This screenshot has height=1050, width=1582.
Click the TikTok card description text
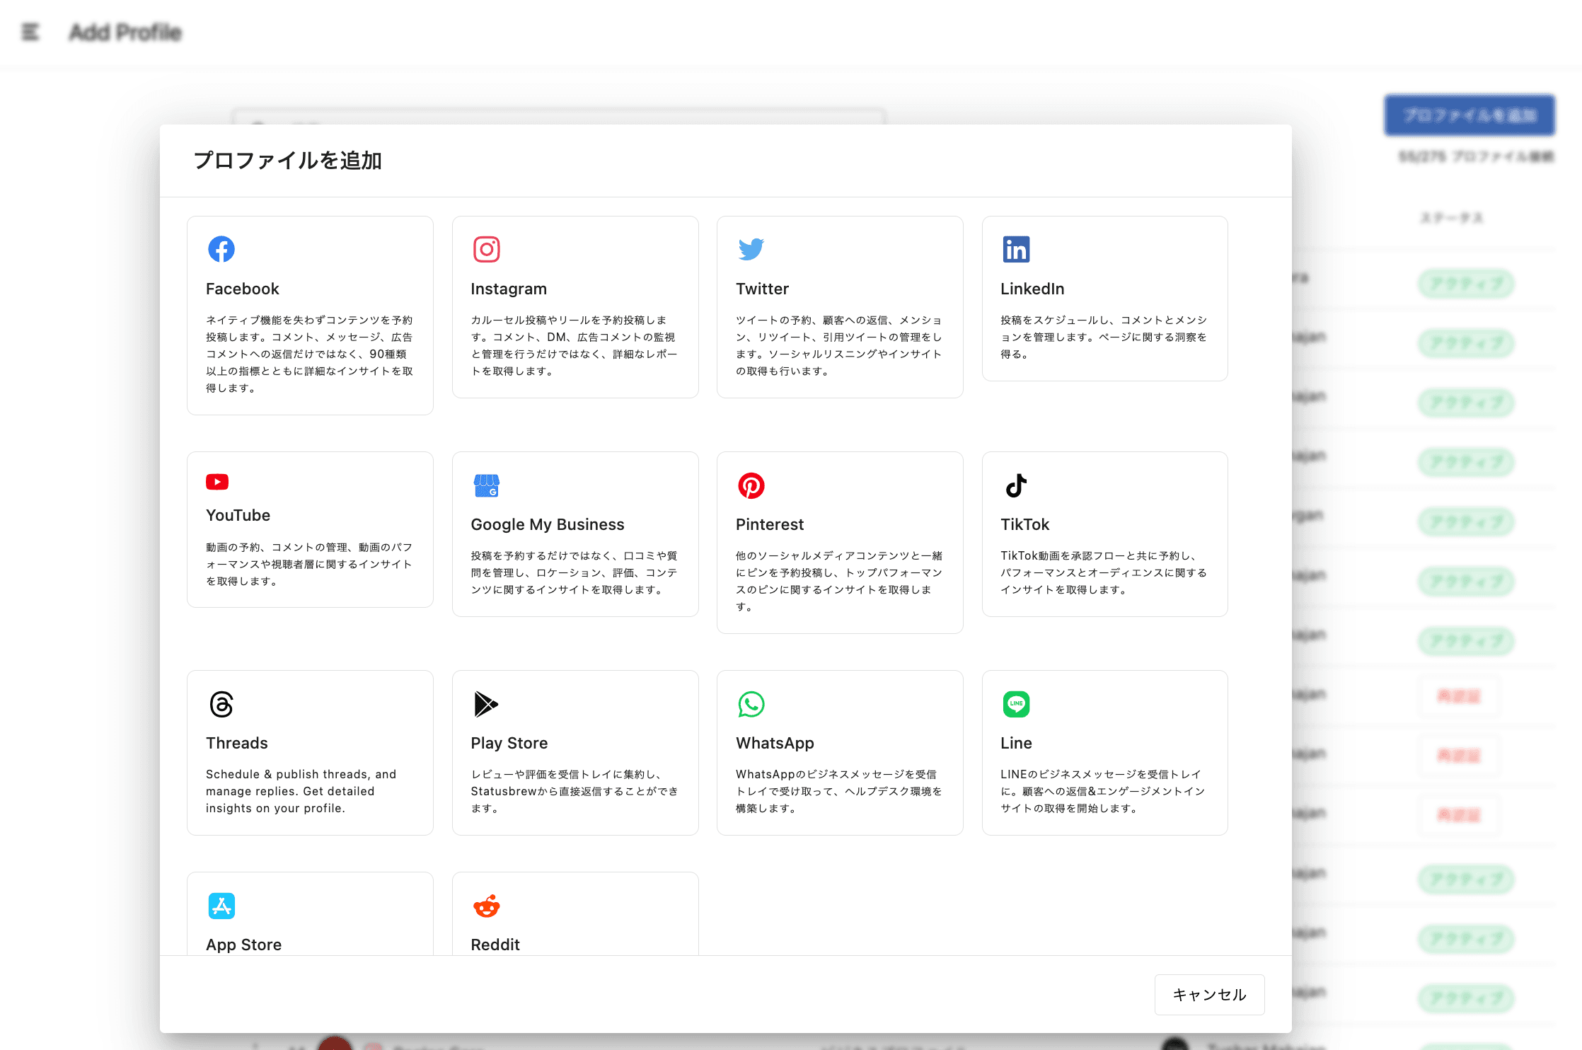[x=1104, y=572]
